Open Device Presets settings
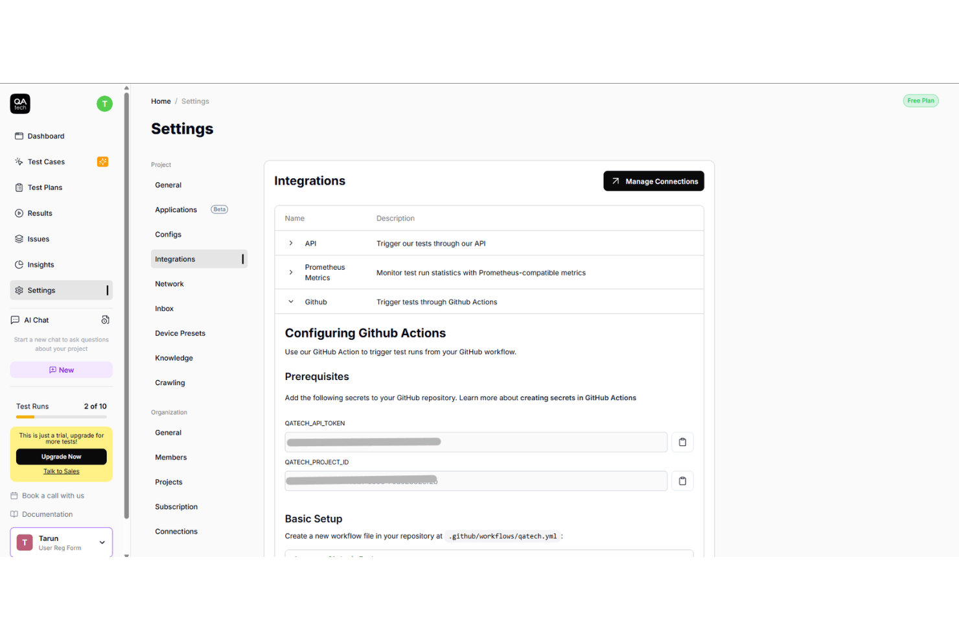The width and height of the screenshot is (959, 640). (180, 333)
